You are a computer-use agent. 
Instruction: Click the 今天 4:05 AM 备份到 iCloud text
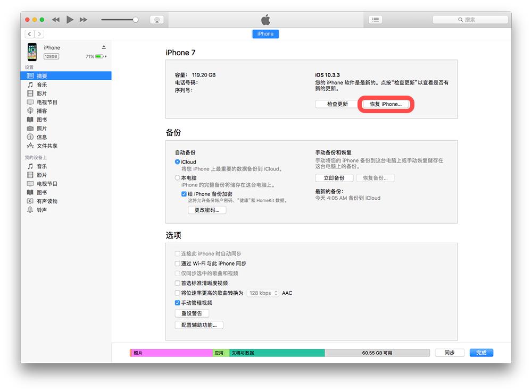[348, 198]
